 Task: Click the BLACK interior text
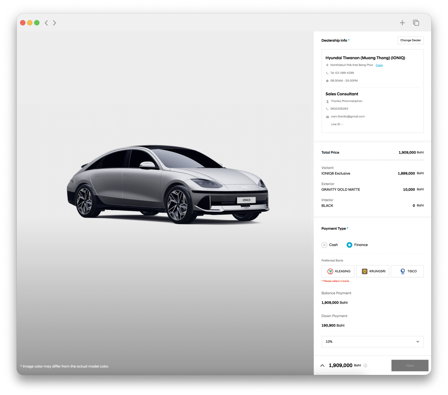coord(327,205)
